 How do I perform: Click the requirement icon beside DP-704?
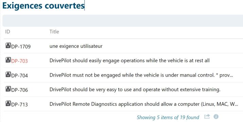[8, 74]
